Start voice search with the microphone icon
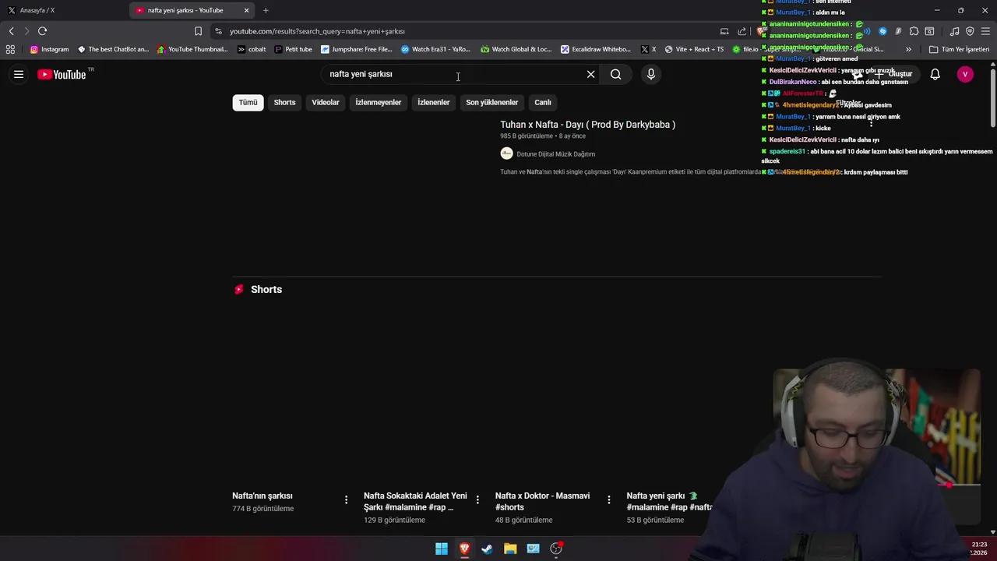The image size is (997, 561). pos(651,74)
